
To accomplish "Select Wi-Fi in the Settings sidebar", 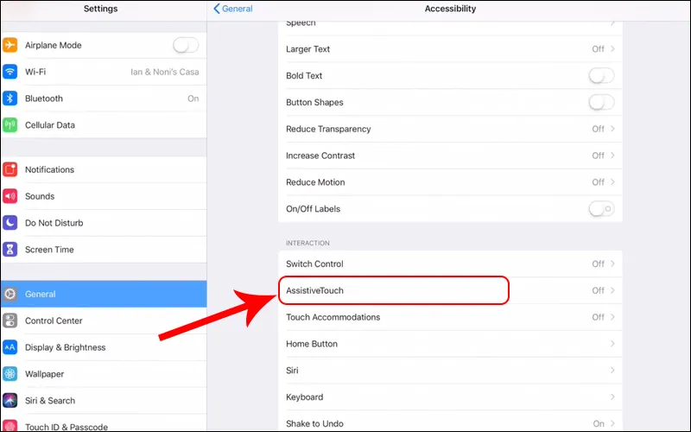I will (104, 72).
